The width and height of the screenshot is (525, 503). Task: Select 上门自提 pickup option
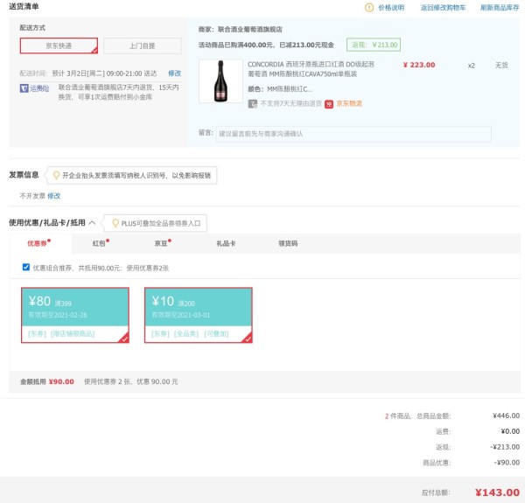coord(143,45)
